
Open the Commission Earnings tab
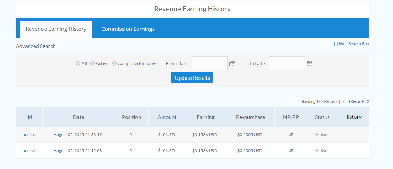[128, 29]
